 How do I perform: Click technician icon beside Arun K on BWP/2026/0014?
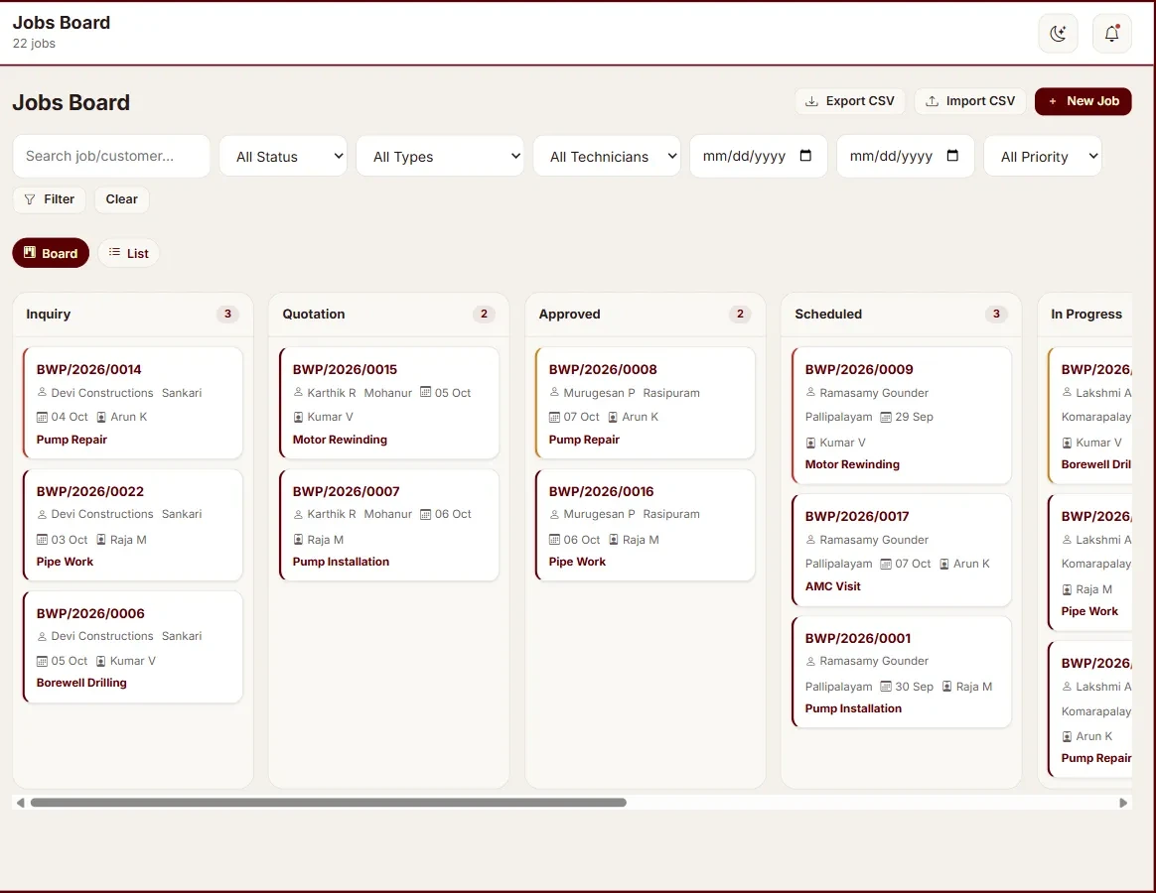click(x=101, y=417)
